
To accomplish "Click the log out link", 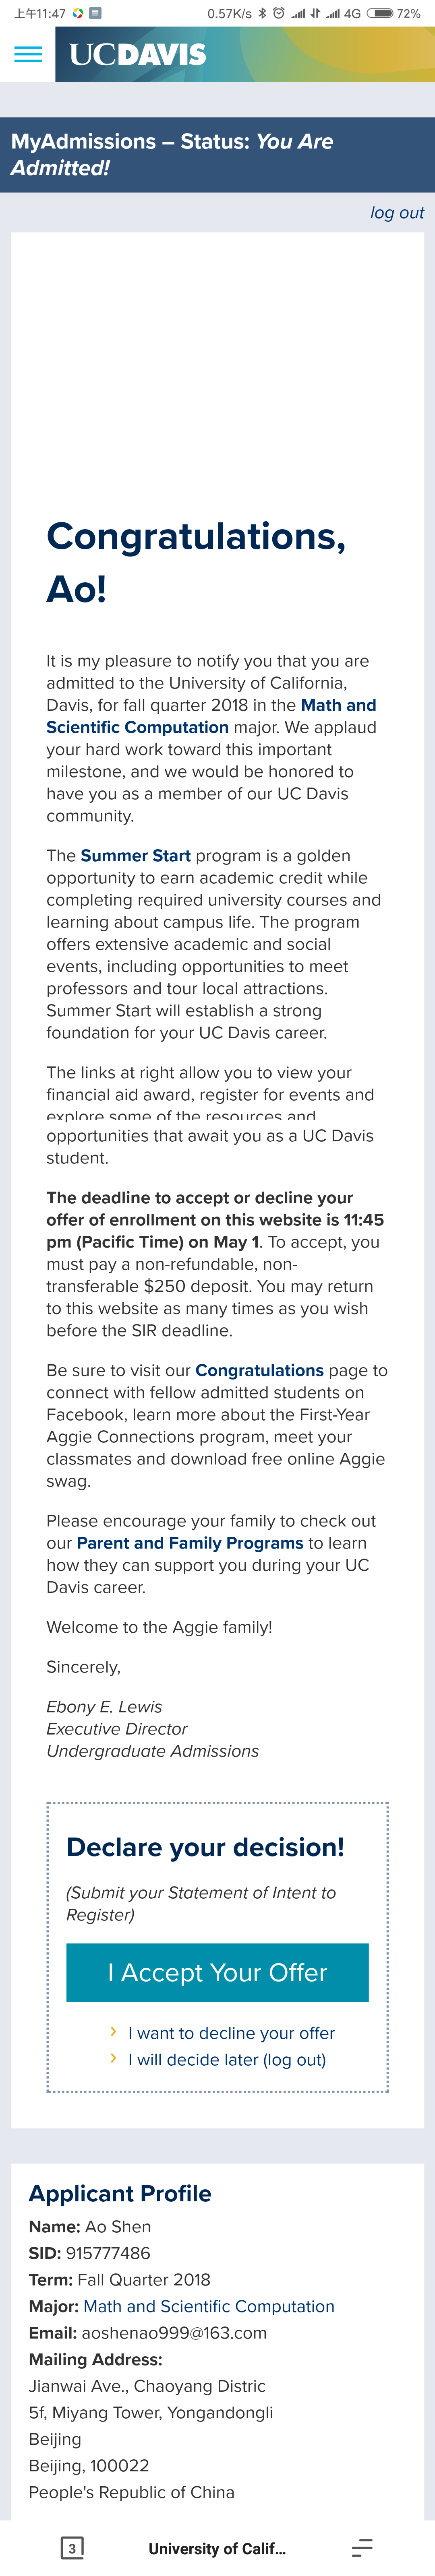I will (x=397, y=213).
